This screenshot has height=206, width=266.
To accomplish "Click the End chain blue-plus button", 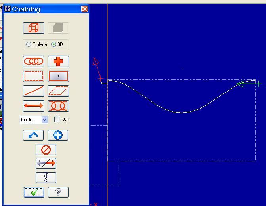I will [x=58, y=135].
